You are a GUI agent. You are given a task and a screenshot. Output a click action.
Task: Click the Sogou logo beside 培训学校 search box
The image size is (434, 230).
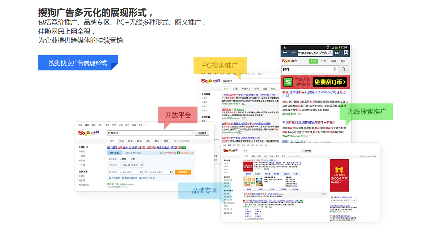[210, 81]
